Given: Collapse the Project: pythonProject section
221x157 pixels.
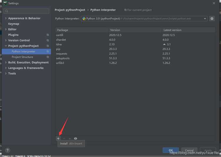Looking at the screenshot, I should point(6,46).
